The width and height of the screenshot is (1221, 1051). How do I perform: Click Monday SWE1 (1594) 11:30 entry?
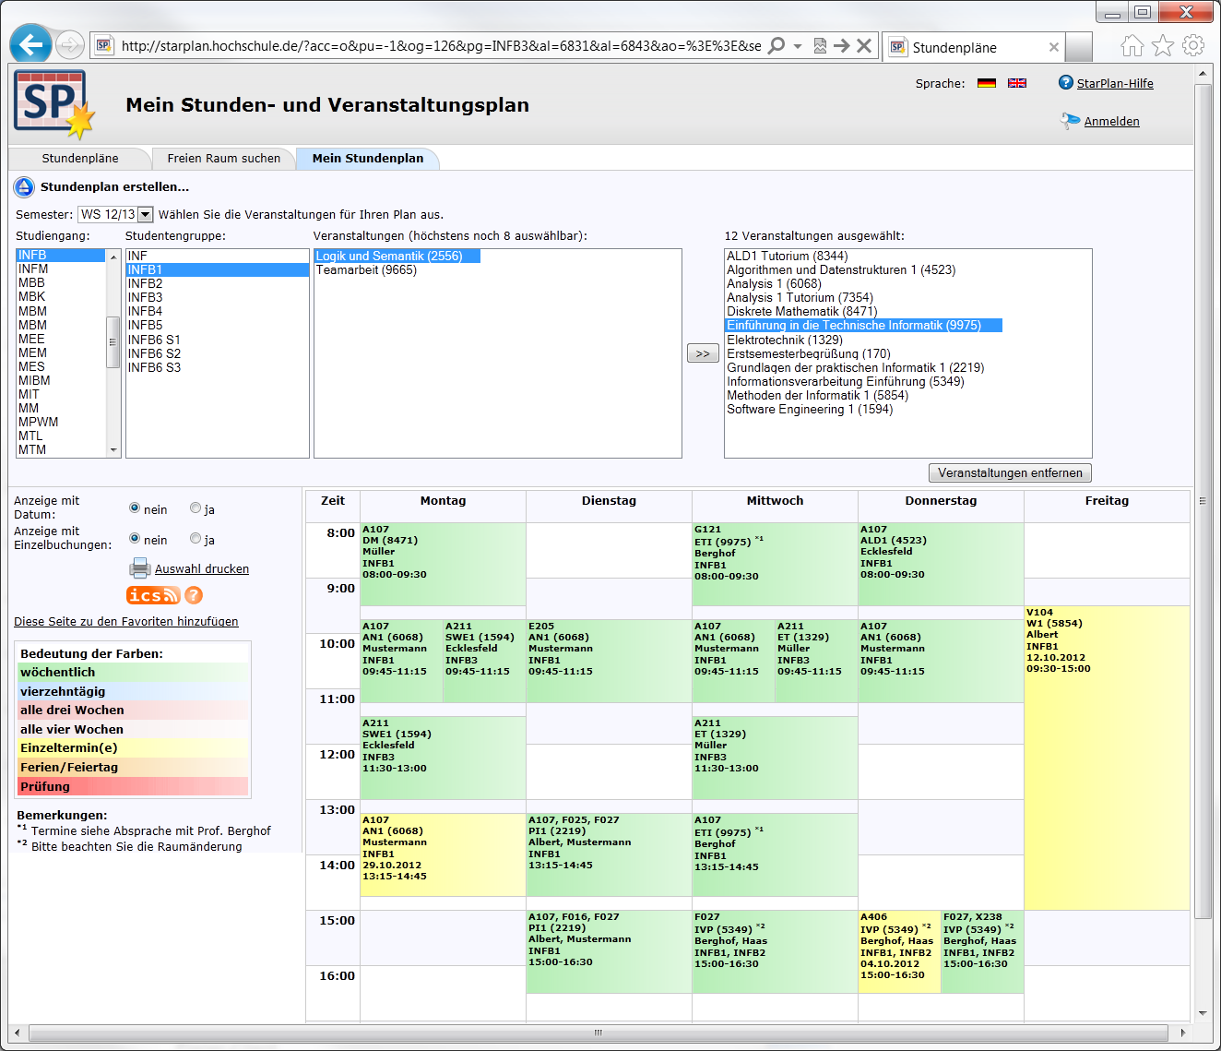443,758
